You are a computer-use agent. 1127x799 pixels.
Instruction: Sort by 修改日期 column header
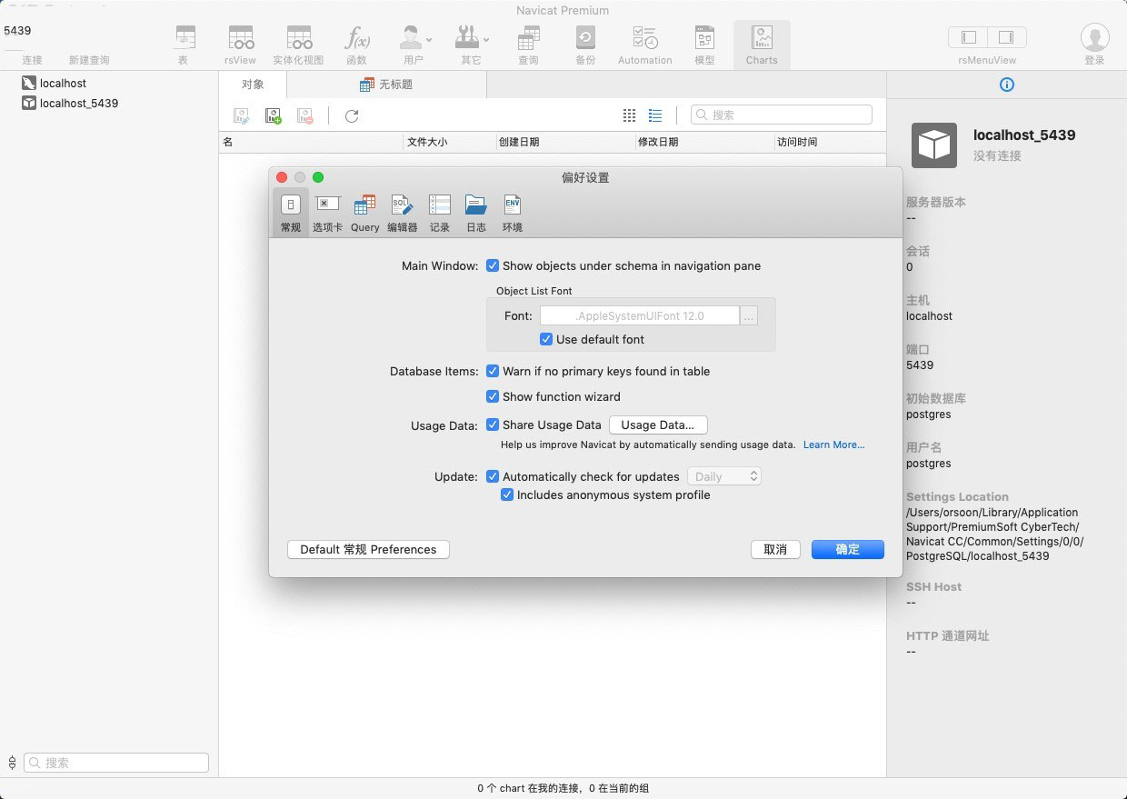704,142
